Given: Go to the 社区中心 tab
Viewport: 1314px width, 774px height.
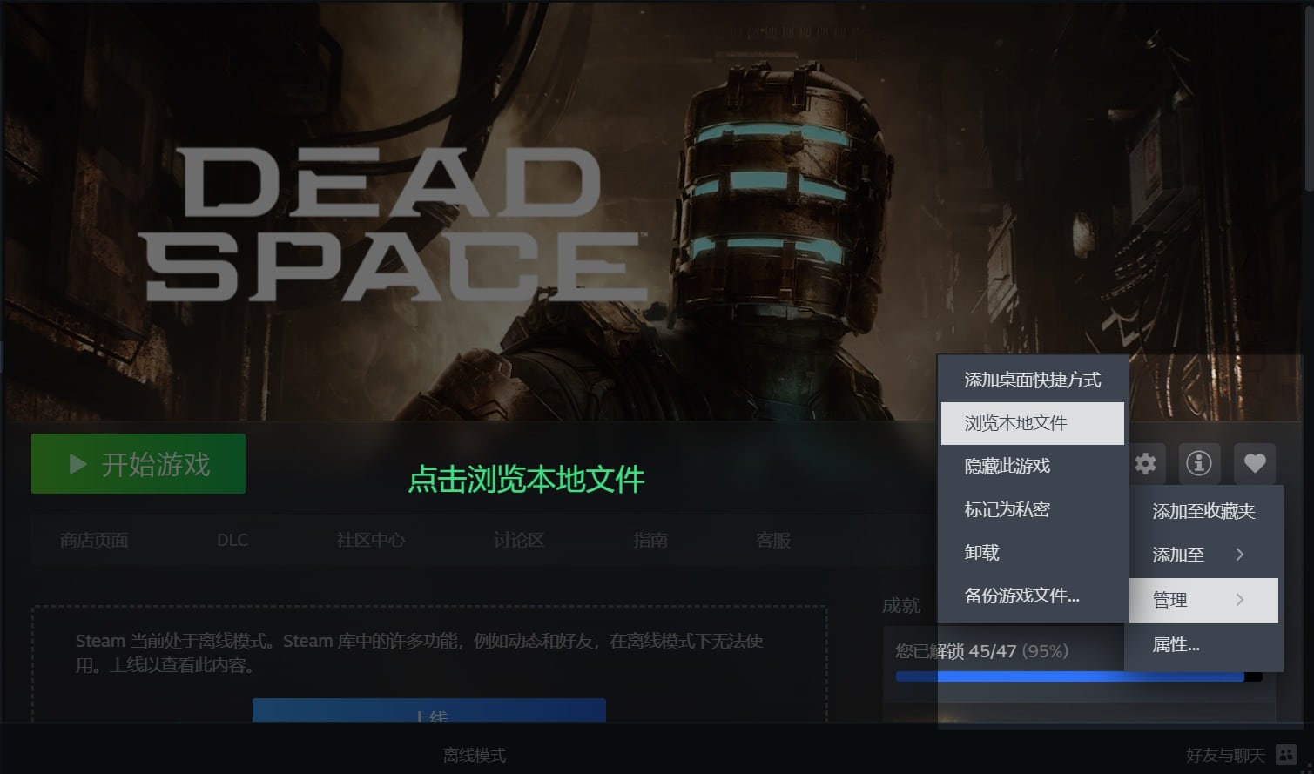Looking at the screenshot, I should (x=371, y=541).
